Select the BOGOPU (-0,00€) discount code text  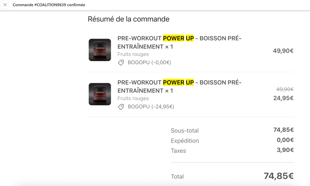[149, 63]
